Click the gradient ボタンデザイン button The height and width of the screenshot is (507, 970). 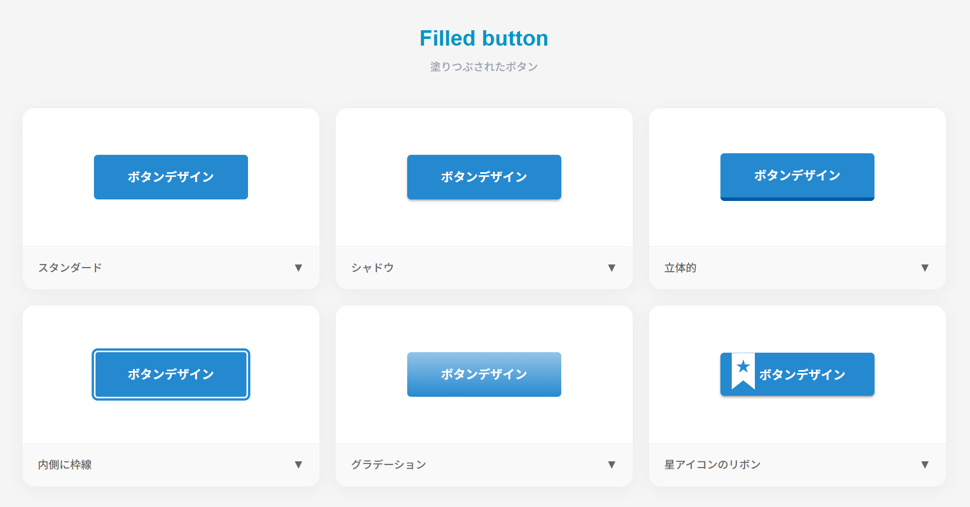click(x=484, y=374)
